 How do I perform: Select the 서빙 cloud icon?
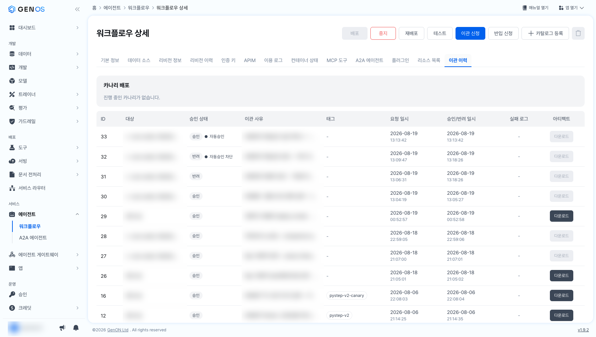(x=12, y=161)
